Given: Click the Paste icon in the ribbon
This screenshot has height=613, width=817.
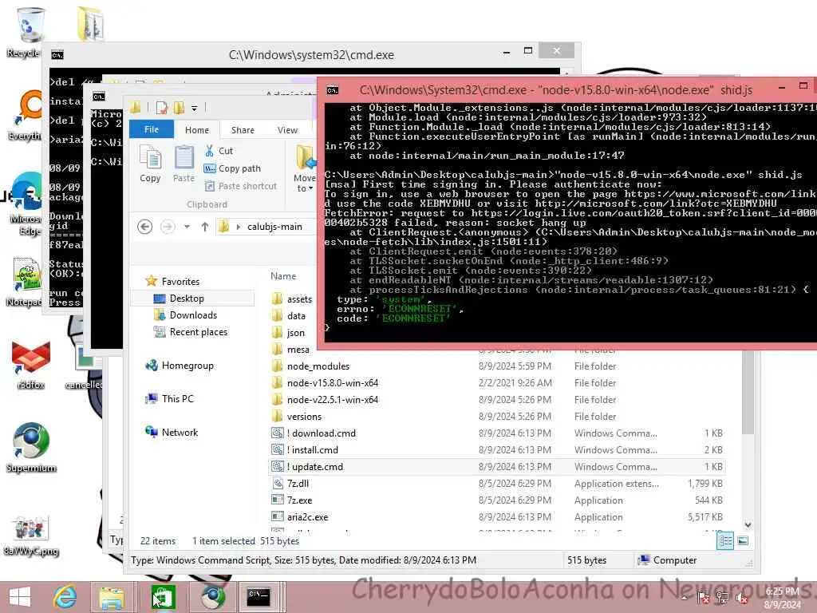Looking at the screenshot, I should point(184,164).
